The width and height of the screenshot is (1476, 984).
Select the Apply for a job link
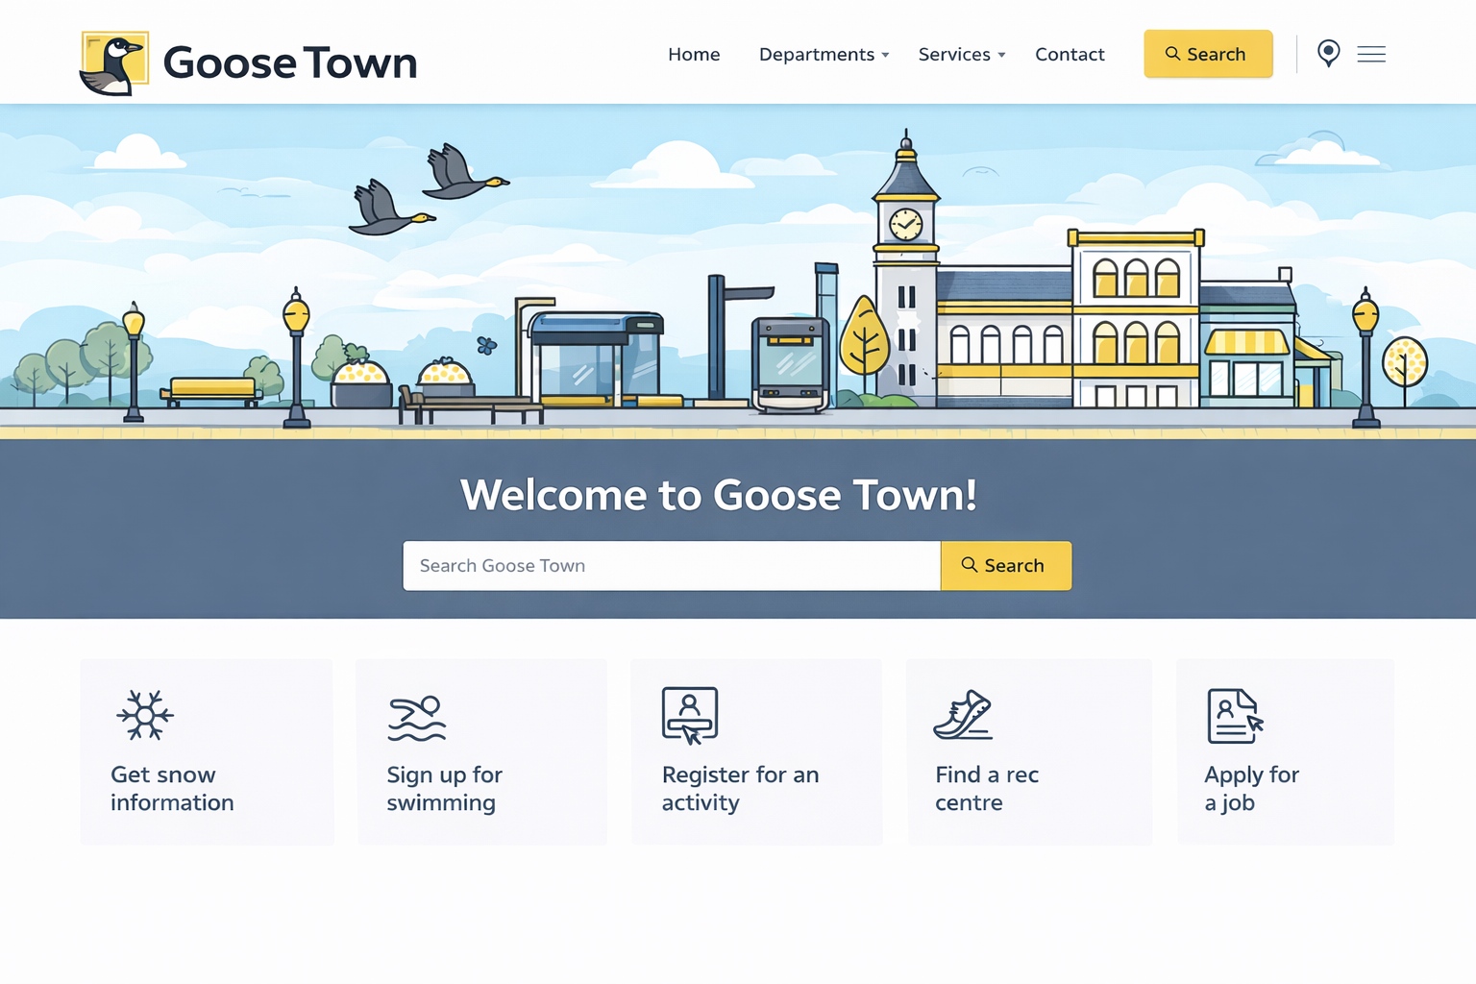pos(1251,789)
